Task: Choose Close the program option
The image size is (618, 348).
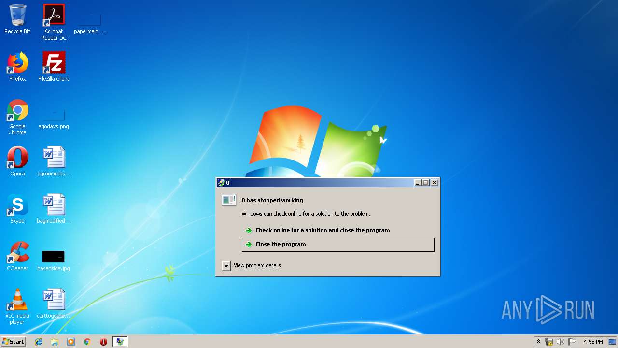Action: 338,245
